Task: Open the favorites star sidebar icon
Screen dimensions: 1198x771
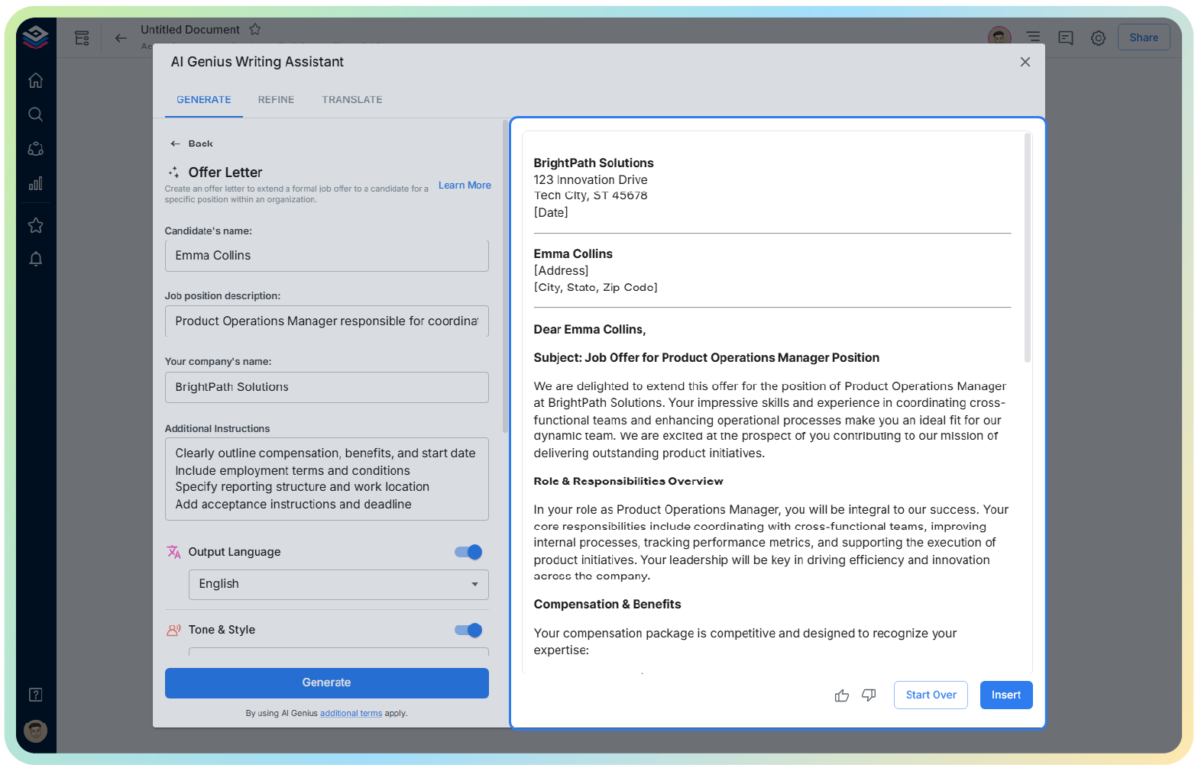Action: [35, 225]
